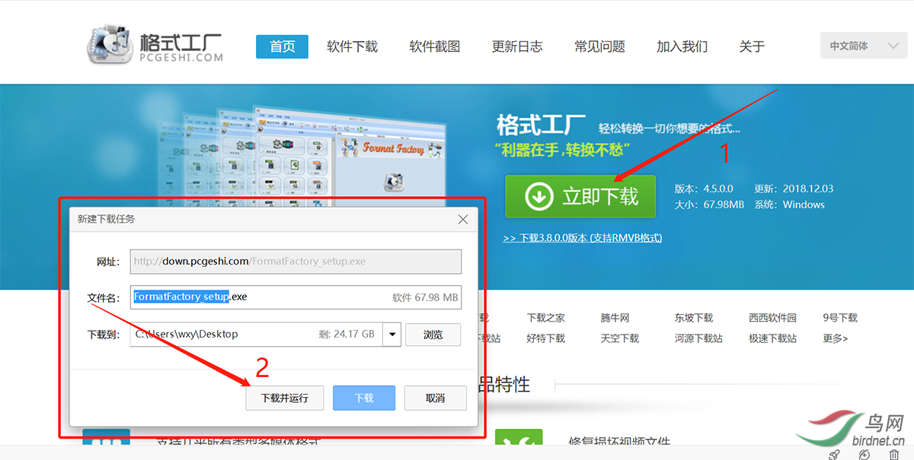The image size is (914, 460).
Task: Close the 新建下载任务 dialog with X
Action: (462, 220)
